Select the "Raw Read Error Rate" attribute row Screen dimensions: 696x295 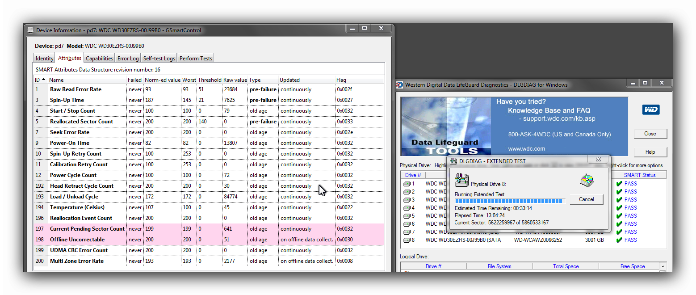coord(209,89)
